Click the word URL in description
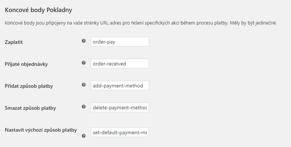This screenshot has width=291, height=147. click(105, 23)
